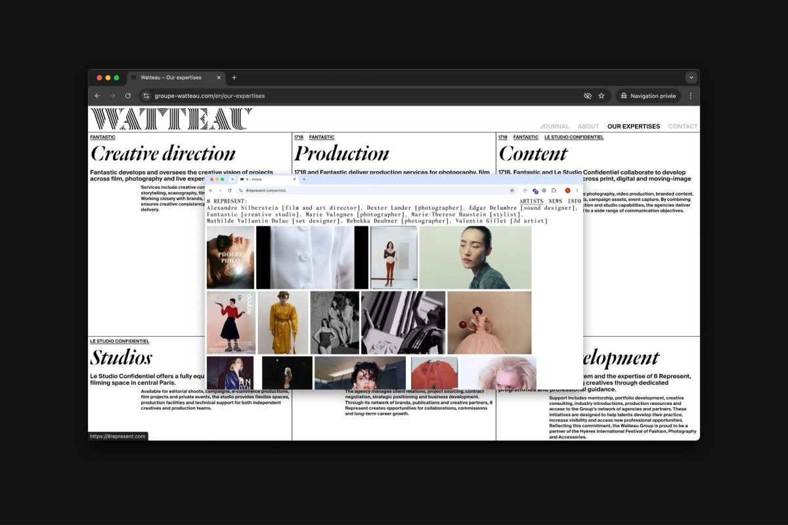Open the yellow raincoat thumbnail

(283, 323)
